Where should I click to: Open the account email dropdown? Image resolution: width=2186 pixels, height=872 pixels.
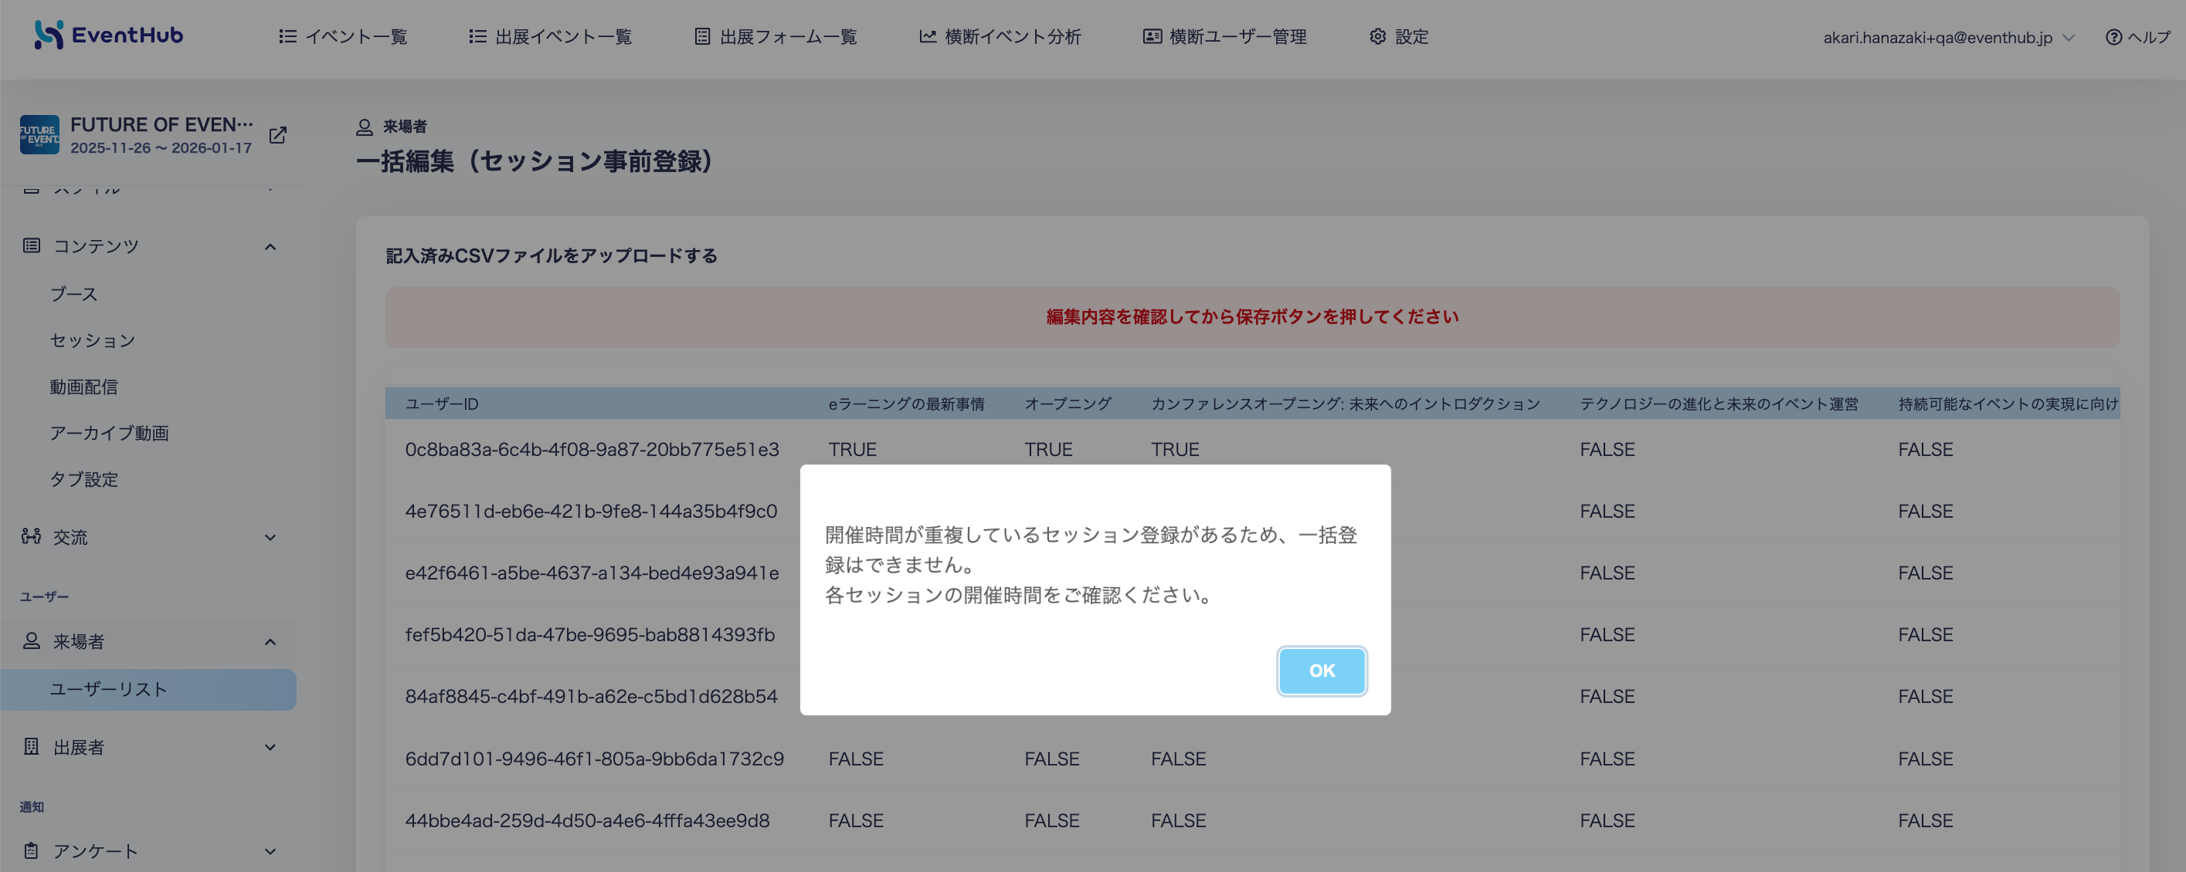[1948, 37]
